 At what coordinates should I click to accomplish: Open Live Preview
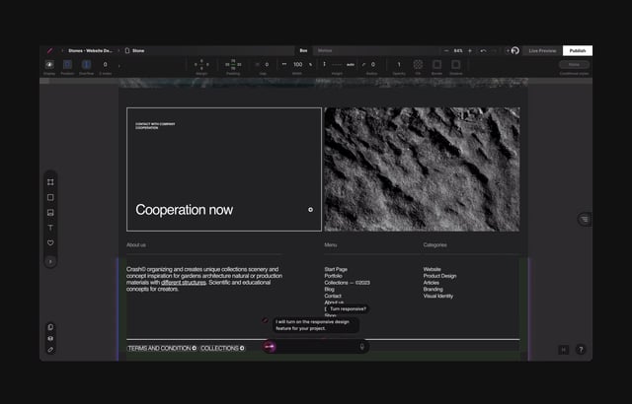point(542,50)
